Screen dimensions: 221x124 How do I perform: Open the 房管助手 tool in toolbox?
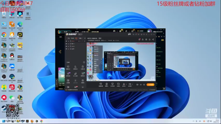pyautogui.click(x=75, y=67)
